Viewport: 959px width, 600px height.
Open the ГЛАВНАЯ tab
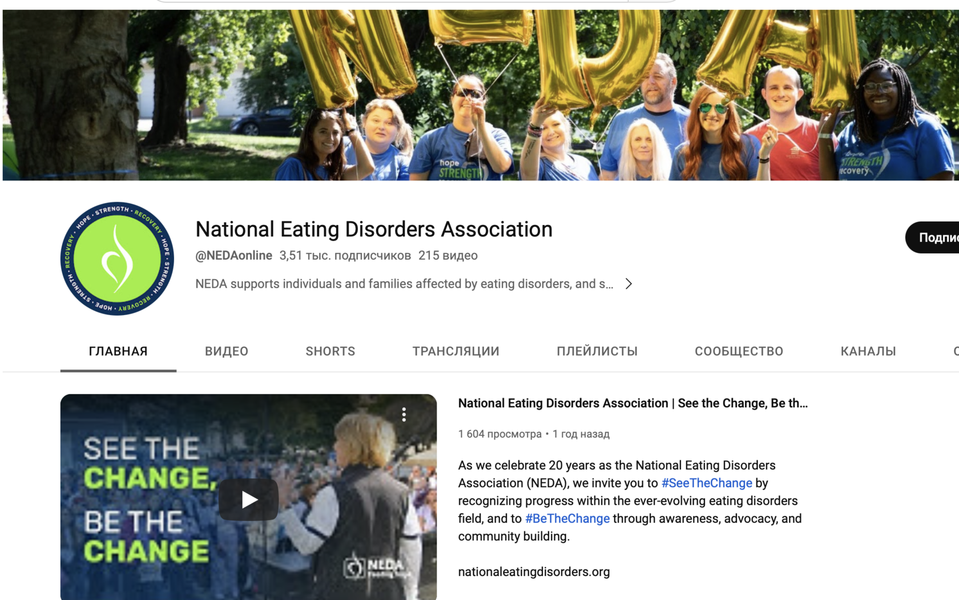click(118, 351)
